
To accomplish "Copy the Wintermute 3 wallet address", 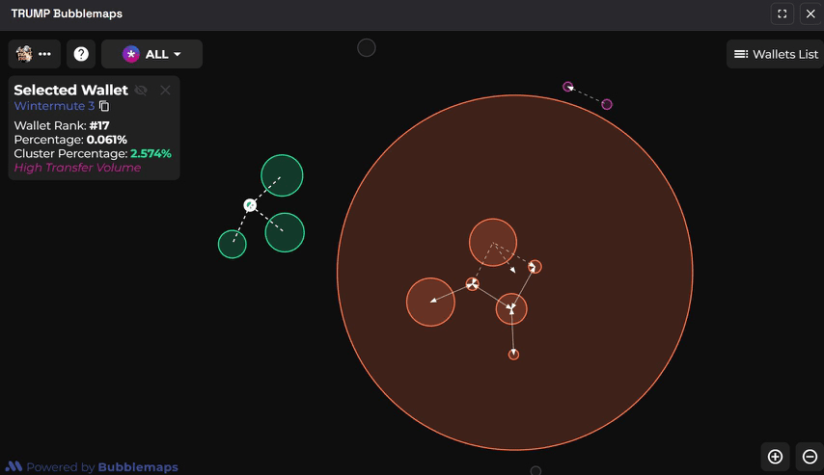I will (104, 106).
